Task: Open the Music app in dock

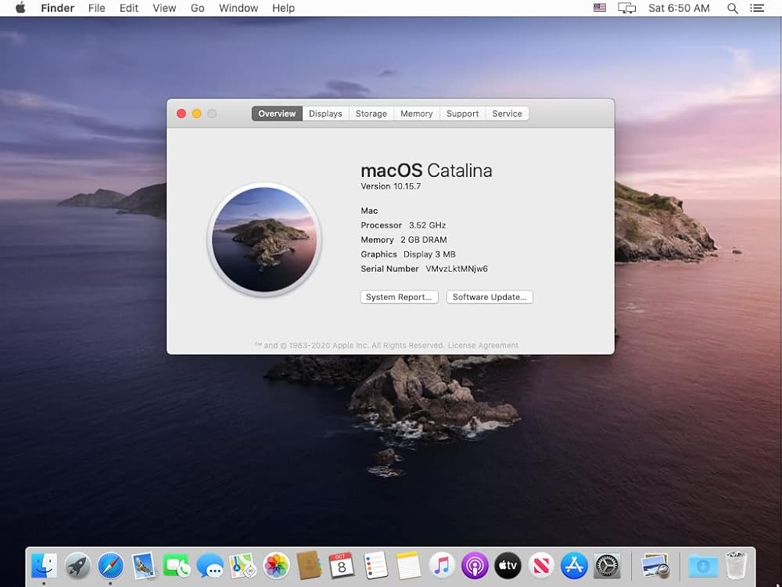Action: tap(442, 565)
